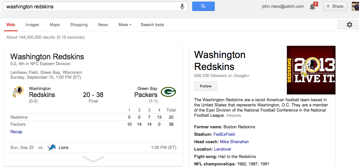The height and width of the screenshot is (167, 359).
Task: Click the Lambeau Field, Green Bay, Wisconsin text
Action: (46, 73)
